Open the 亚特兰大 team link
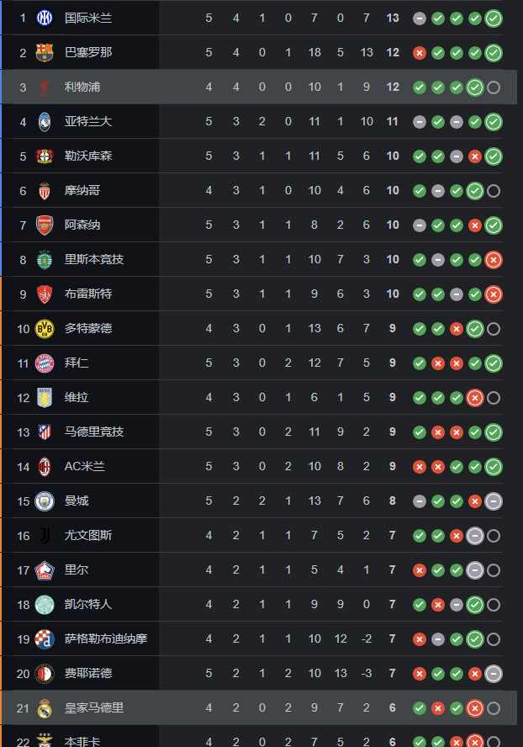This screenshot has height=747, width=523. pyautogui.click(x=87, y=122)
